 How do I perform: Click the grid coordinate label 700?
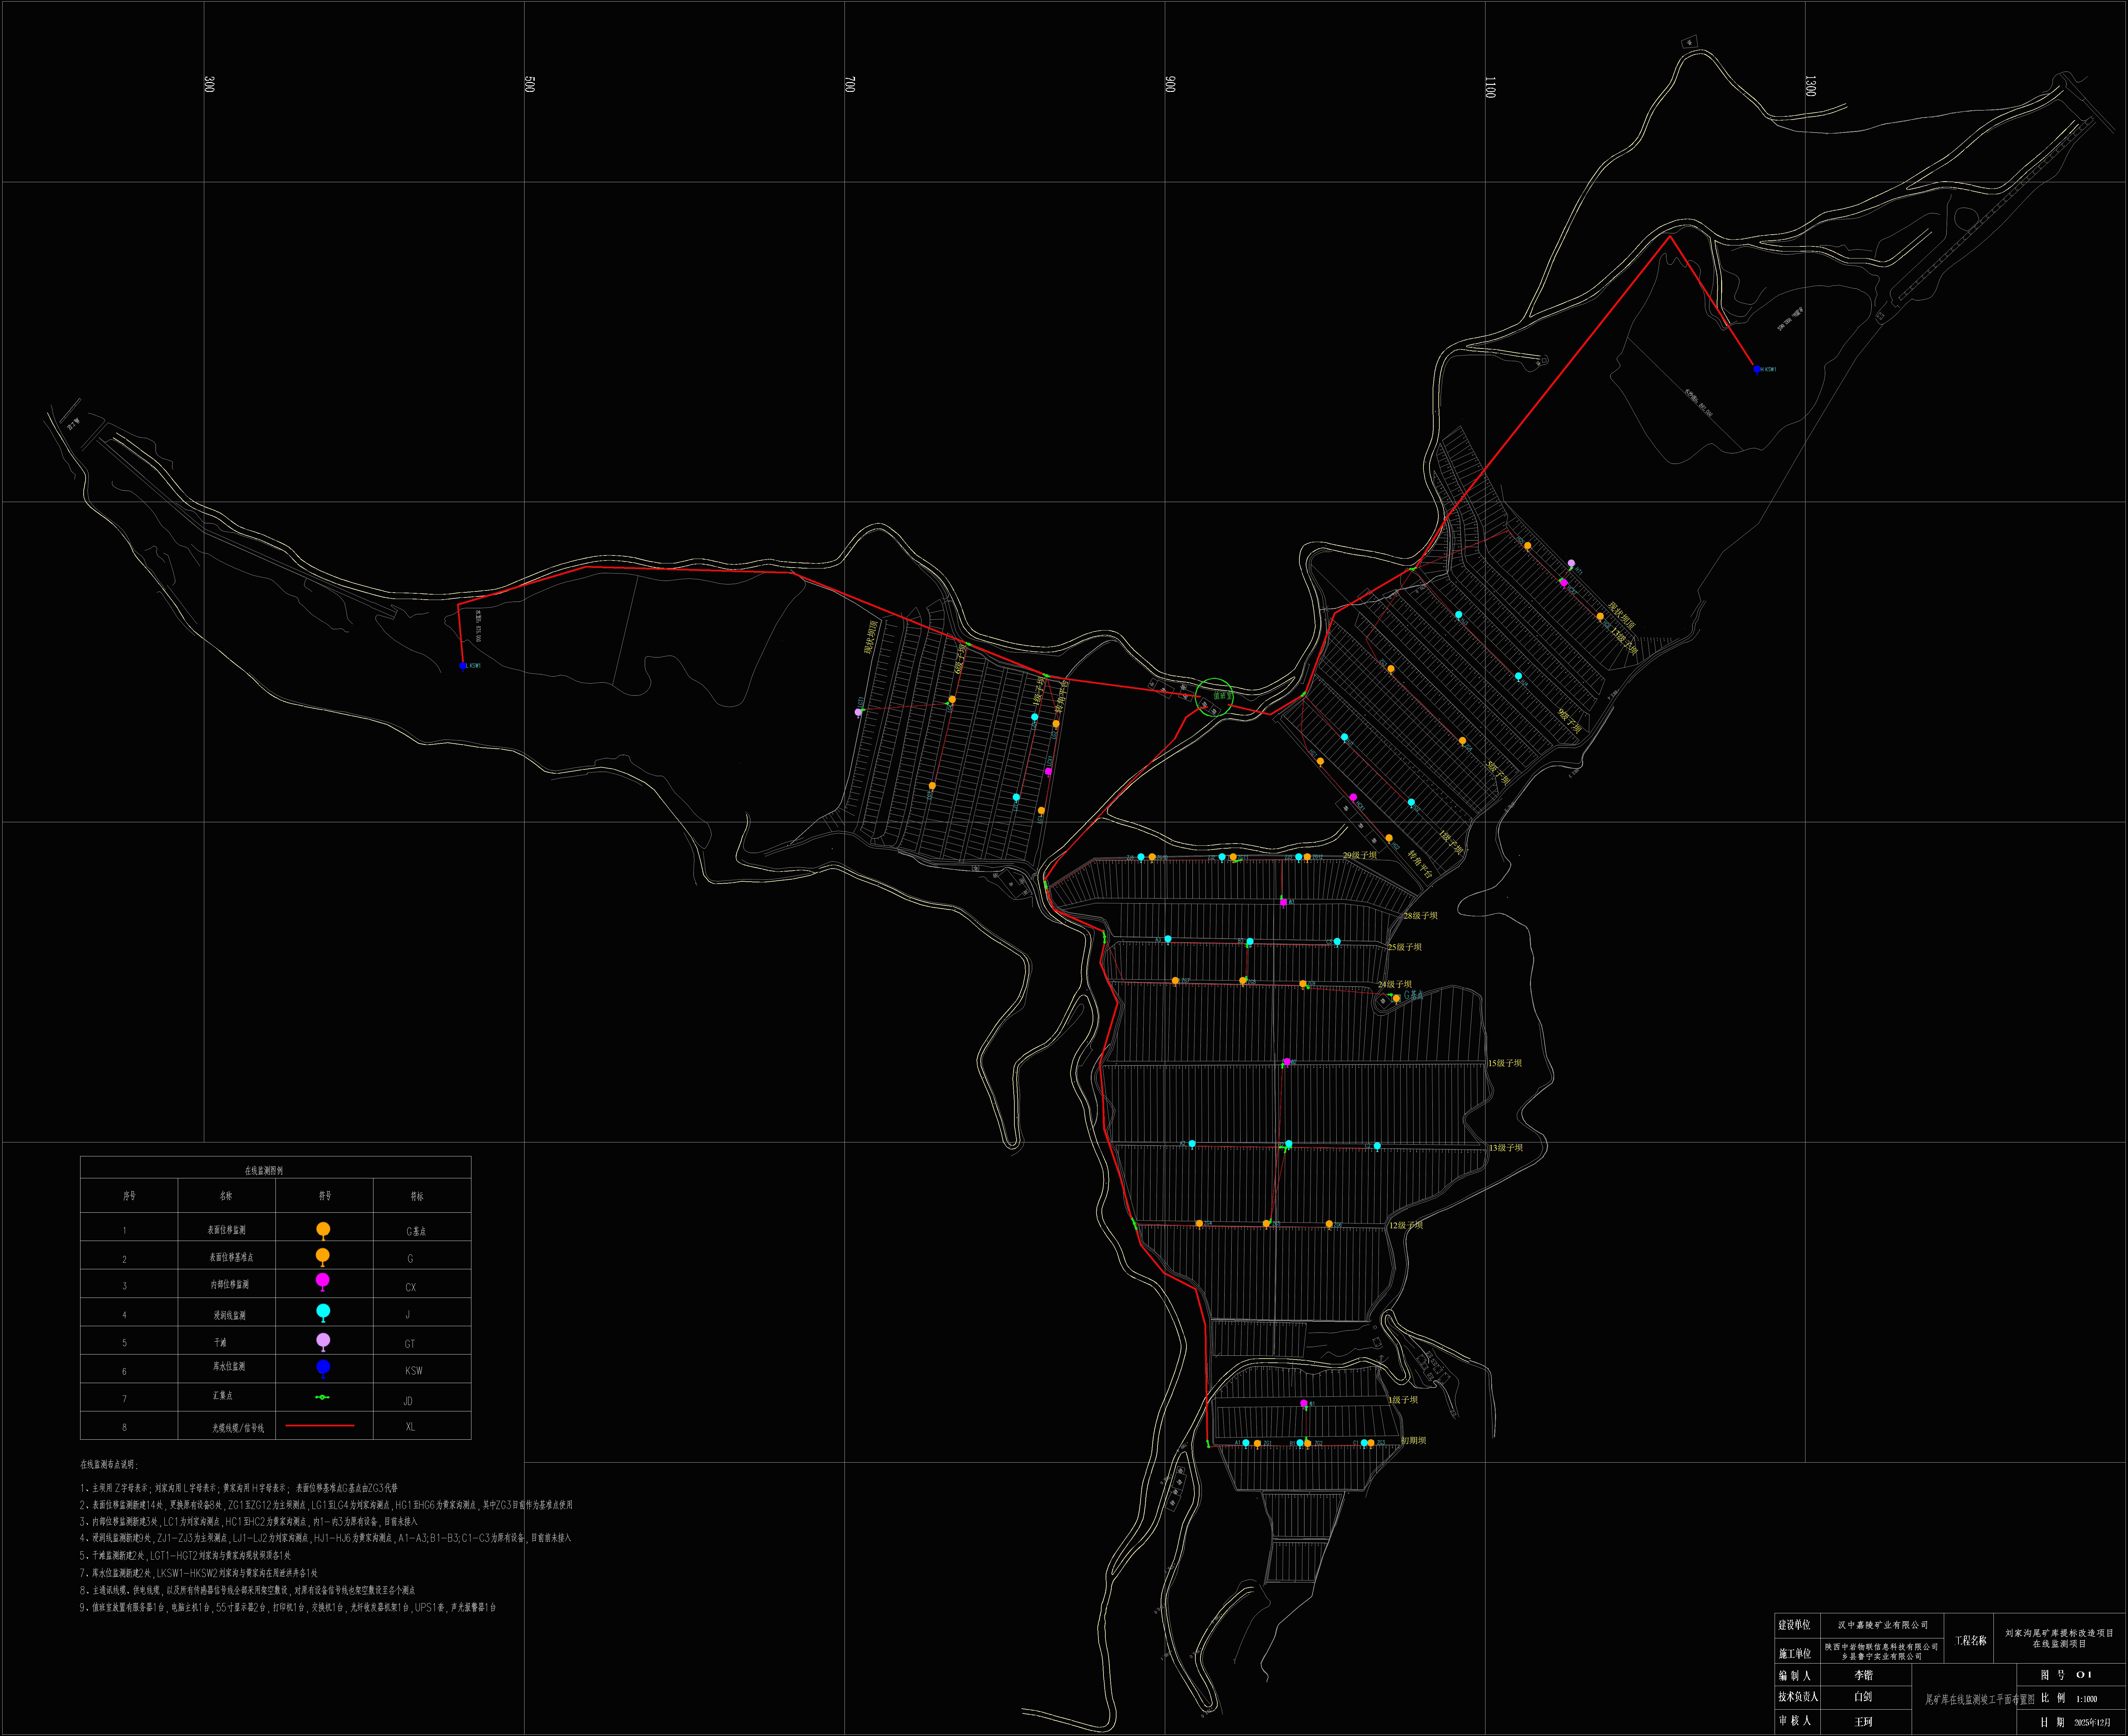click(849, 85)
